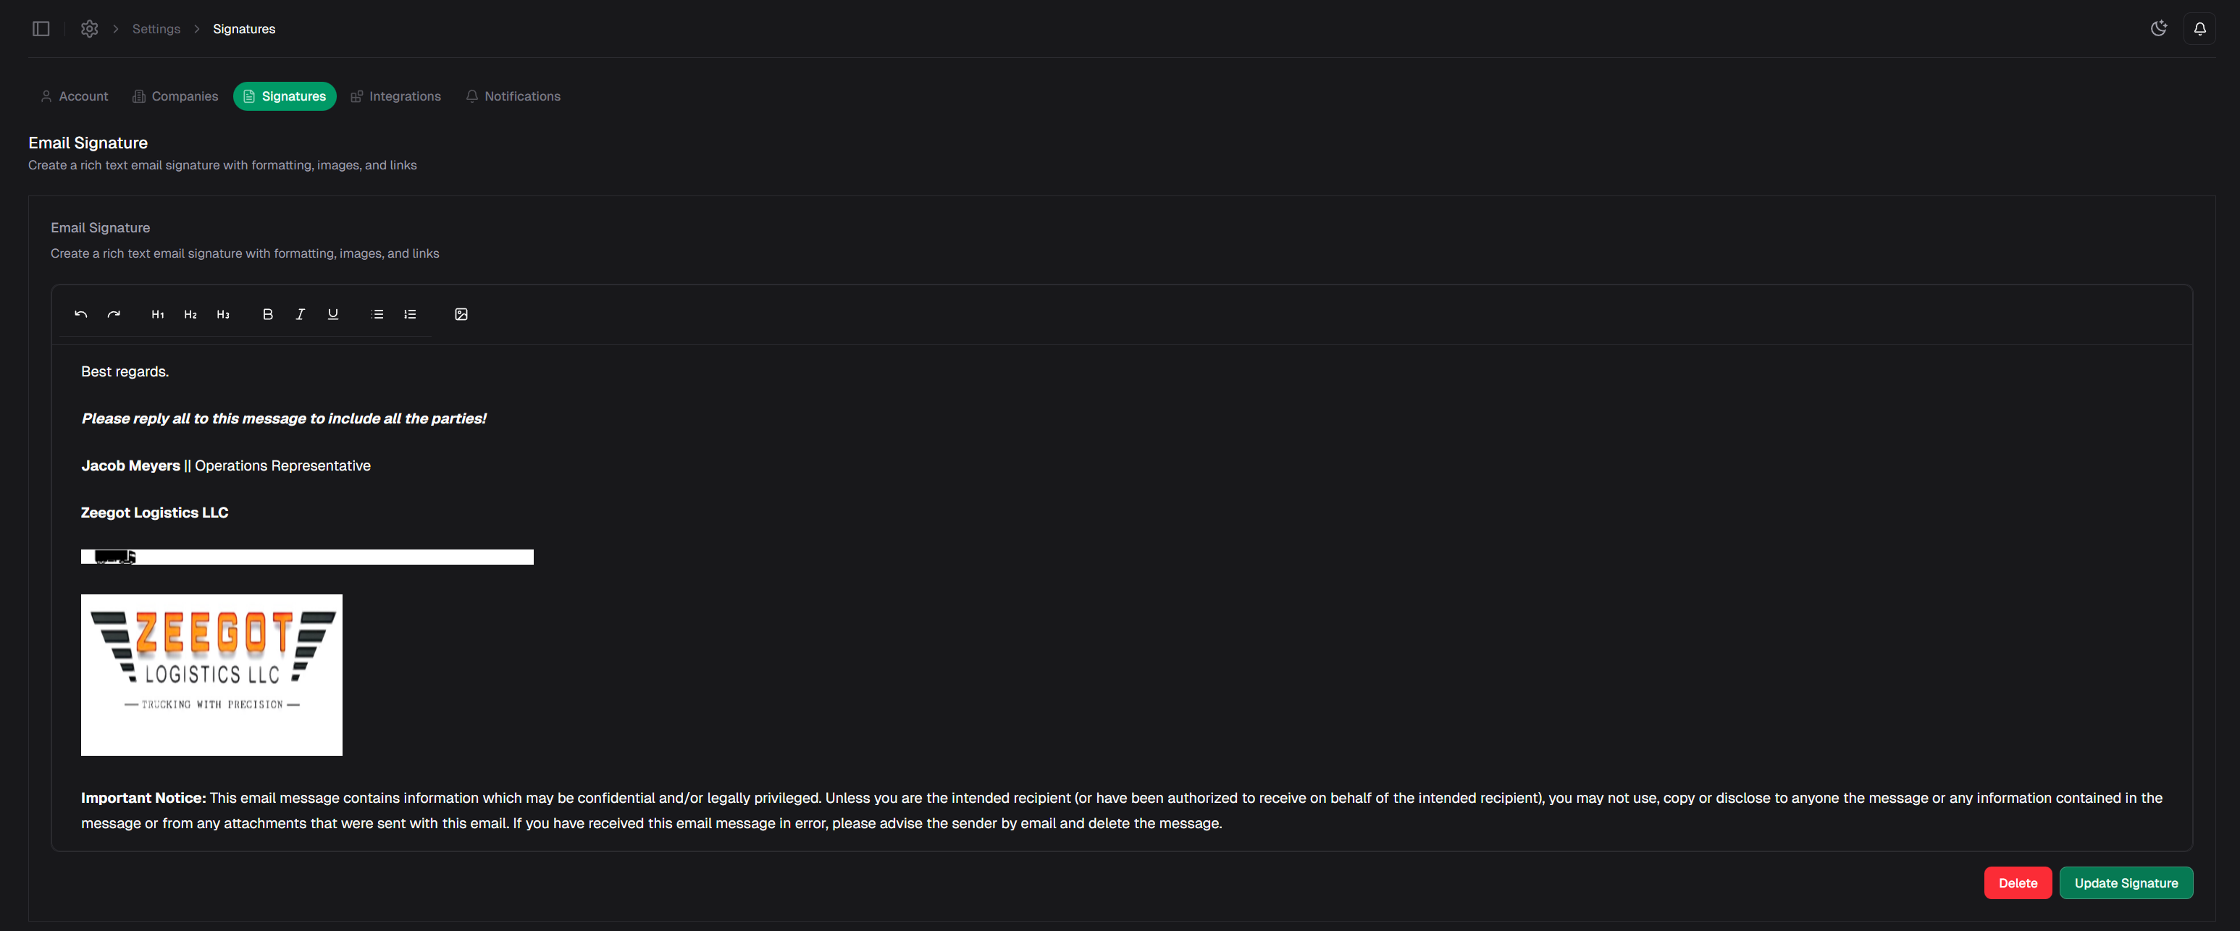Click the redo icon in editor toolbar

pos(114,315)
